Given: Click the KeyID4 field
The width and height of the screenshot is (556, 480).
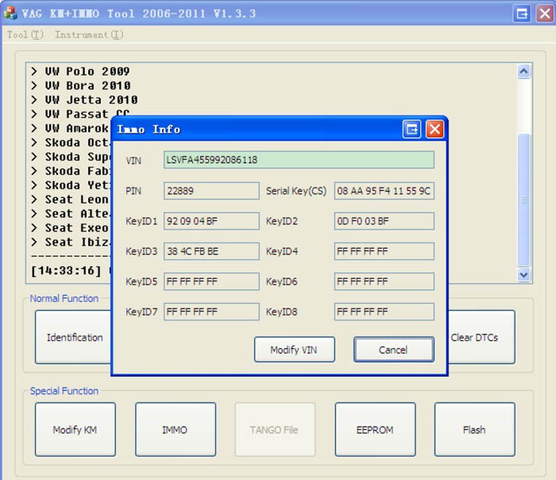Looking at the screenshot, I should [x=384, y=251].
